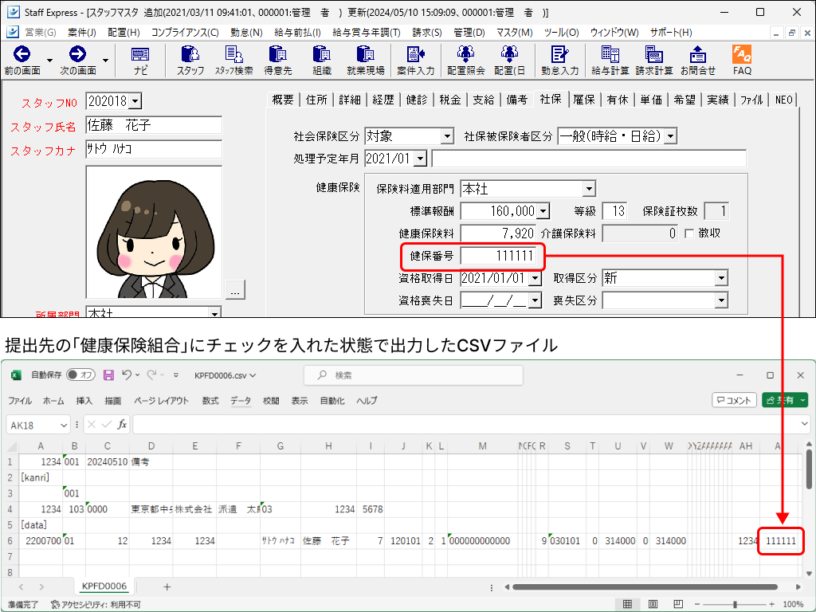Open the ナビ navigation icon

pos(140,54)
